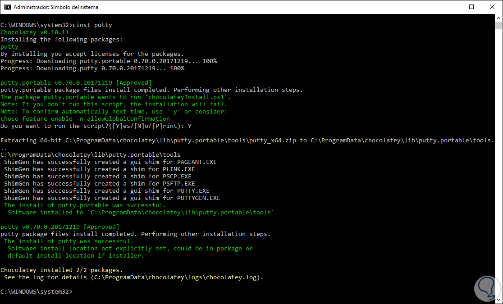Click the scrollbar up arrow
Image resolution: width=503 pixels, height=304 pixels.
(498, 18)
